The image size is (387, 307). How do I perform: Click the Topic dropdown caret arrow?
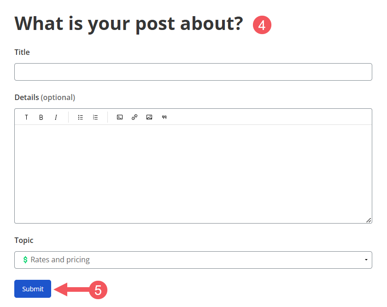tap(366, 260)
